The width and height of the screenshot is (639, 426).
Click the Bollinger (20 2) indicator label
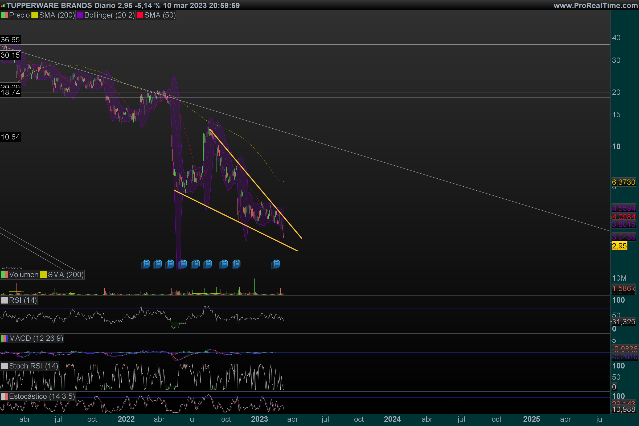click(x=109, y=15)
